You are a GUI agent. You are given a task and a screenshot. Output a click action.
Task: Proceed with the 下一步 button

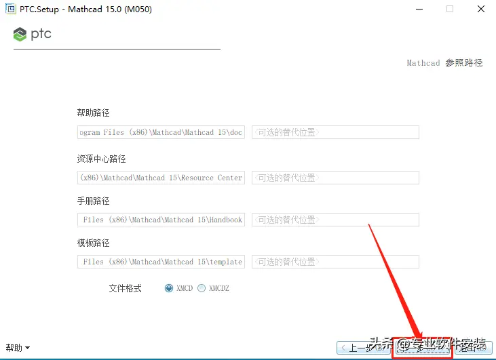click(423, 348)
